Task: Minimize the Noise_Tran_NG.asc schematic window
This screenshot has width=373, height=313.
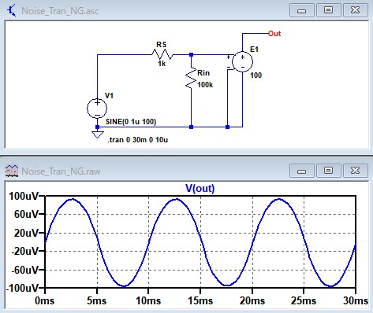Action: point(302,10)
